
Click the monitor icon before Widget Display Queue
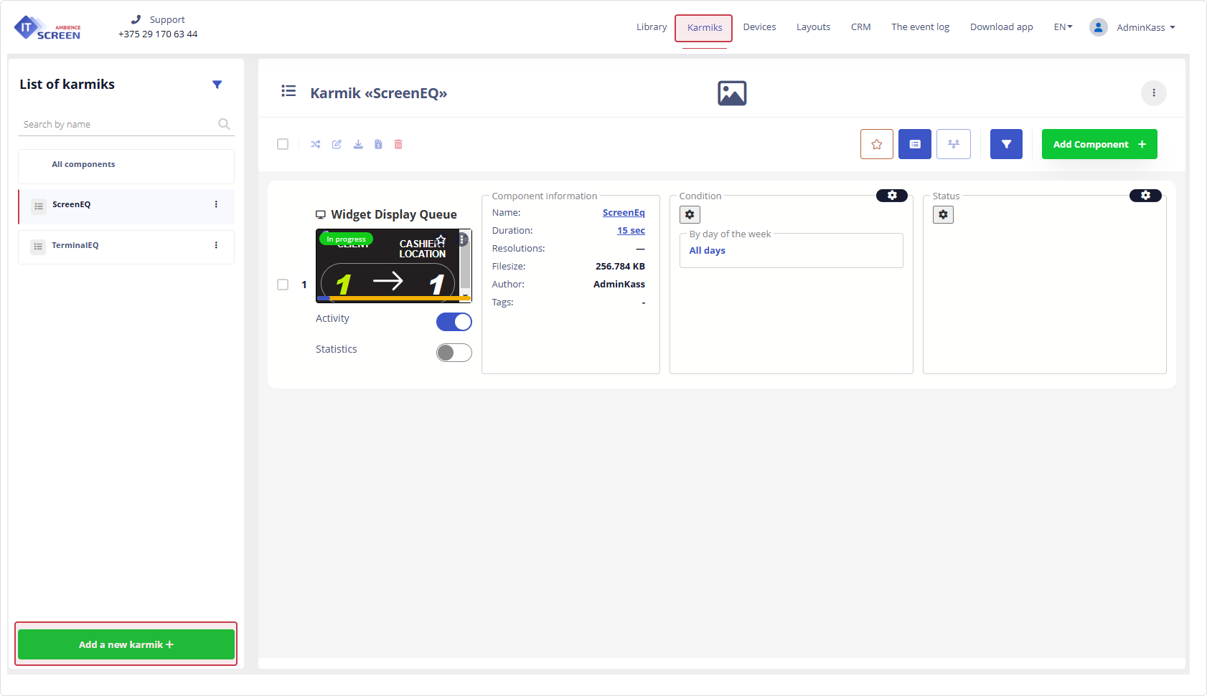point(321,215)
